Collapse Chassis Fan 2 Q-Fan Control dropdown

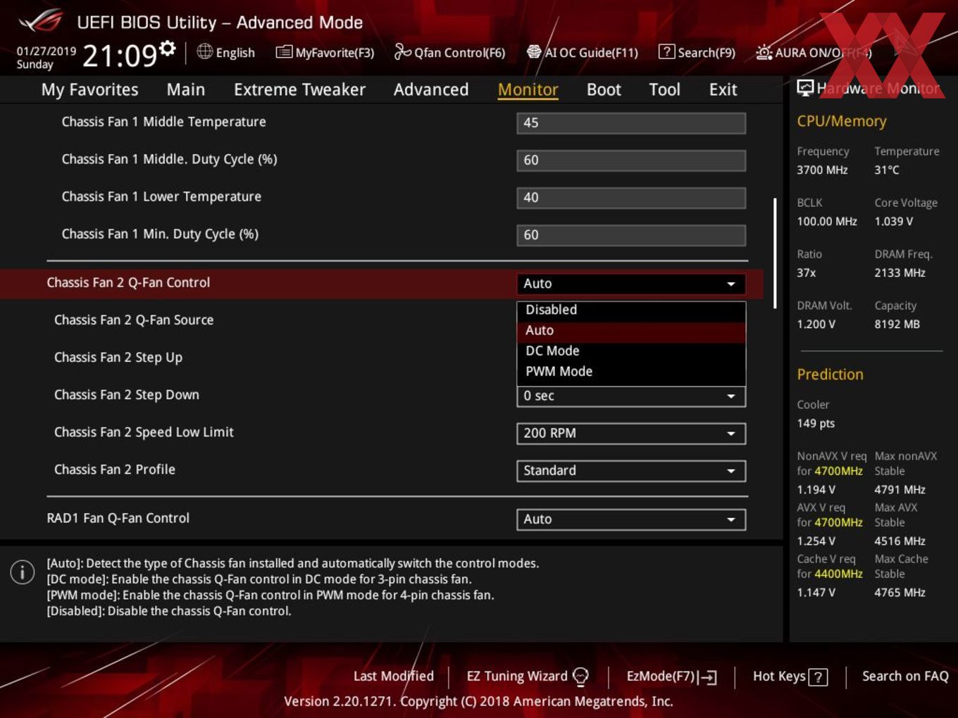631,283
